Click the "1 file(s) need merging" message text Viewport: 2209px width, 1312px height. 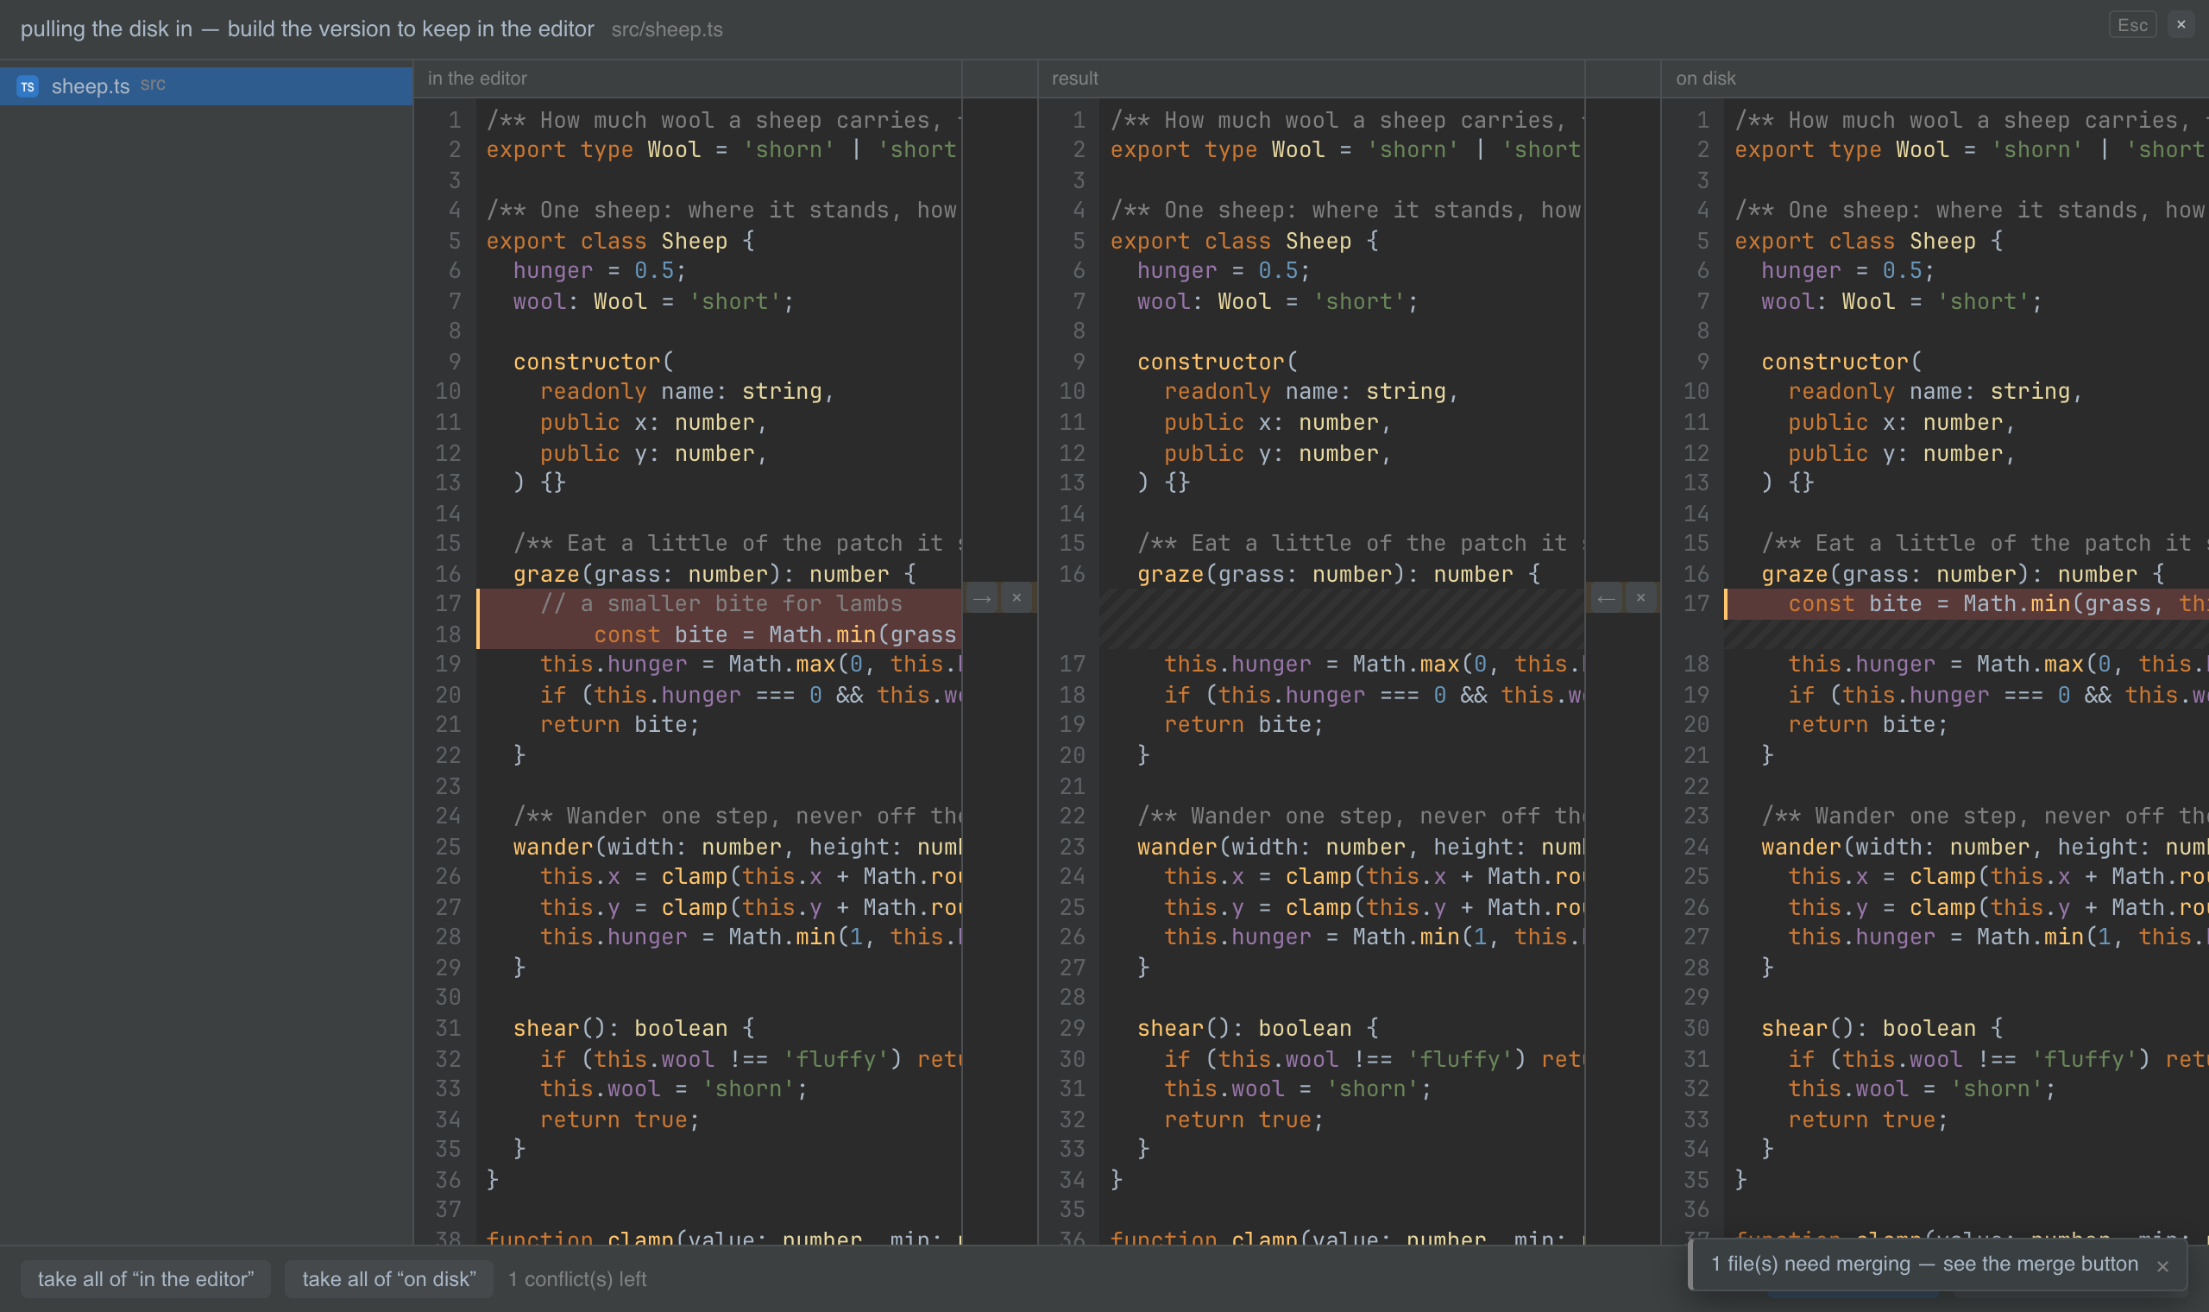[x=1924, y=1265]
